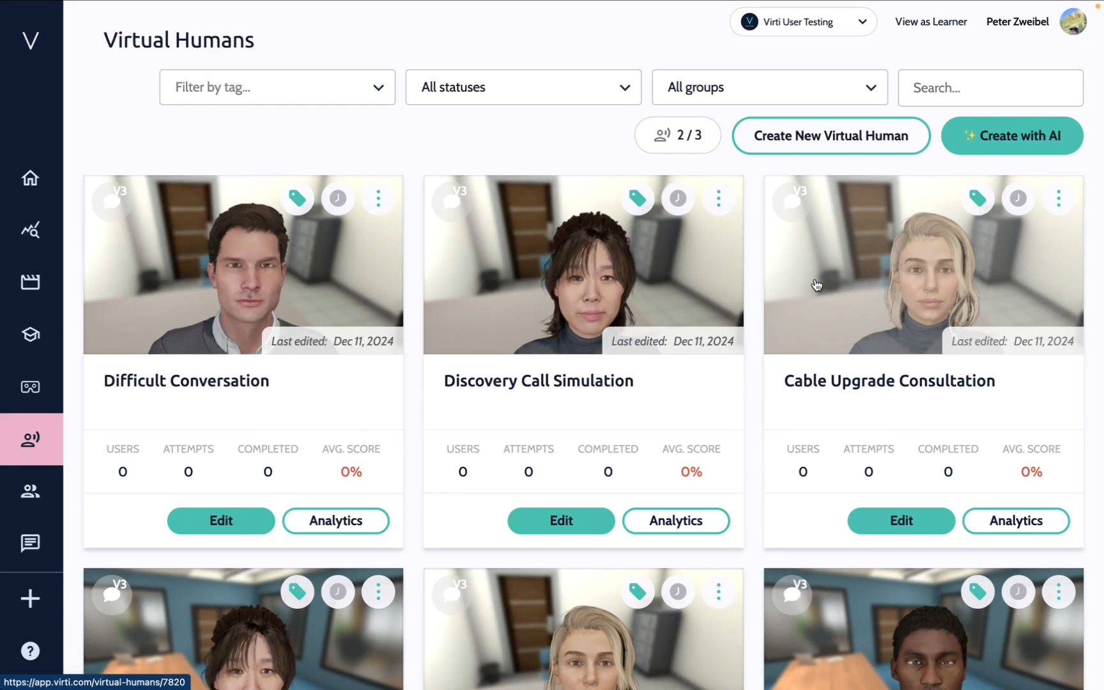This screenshot has width=1104, height=690.
Task: Click the tag icon on Discovery Call Simulation
Action: click(x=638, y=199)
